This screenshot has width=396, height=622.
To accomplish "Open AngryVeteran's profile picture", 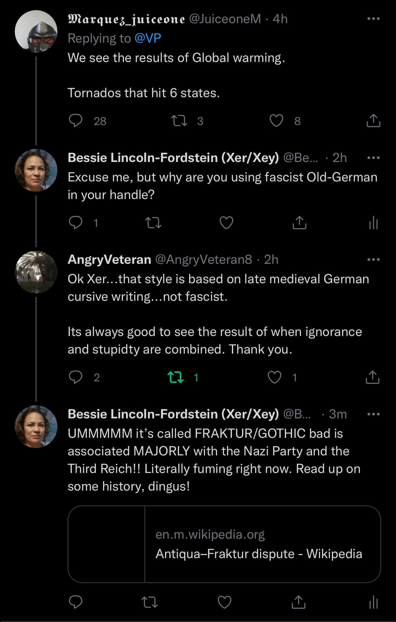I will pos(36,272).
